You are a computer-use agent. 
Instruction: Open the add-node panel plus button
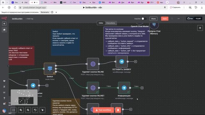[200, 28]
